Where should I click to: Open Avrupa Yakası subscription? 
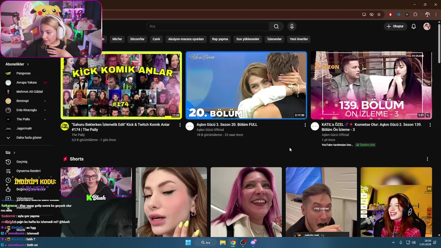click(26, 83)
